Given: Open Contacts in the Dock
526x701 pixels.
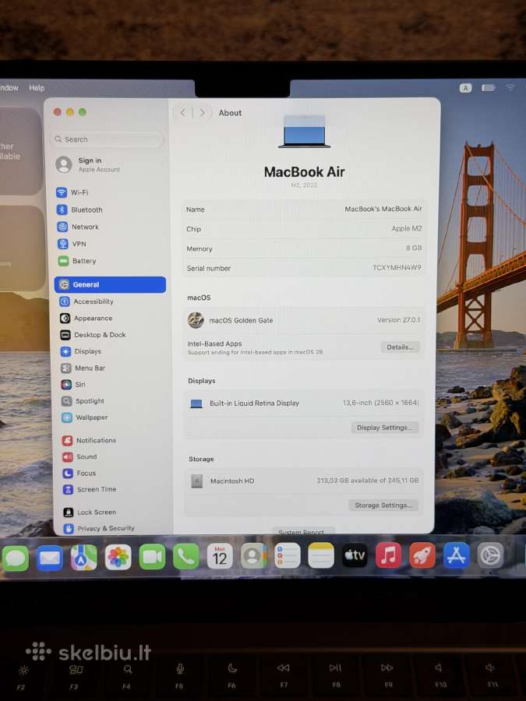Looking at the screenshot, I should click(x=253, y=556).
